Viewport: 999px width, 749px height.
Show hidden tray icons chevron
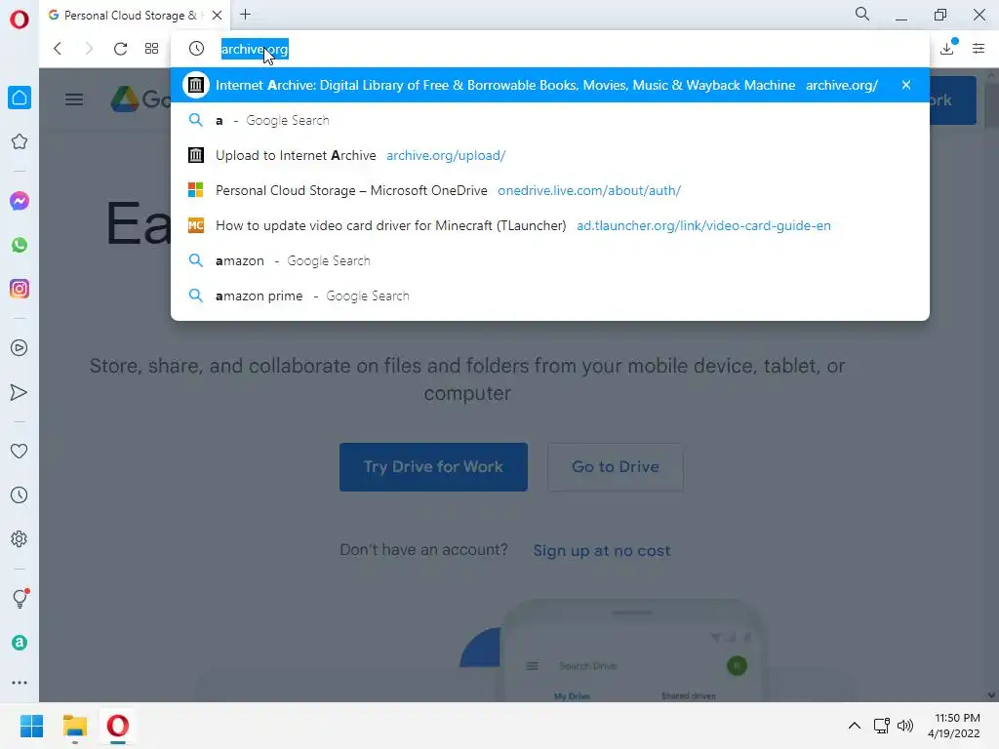(855, 726)
